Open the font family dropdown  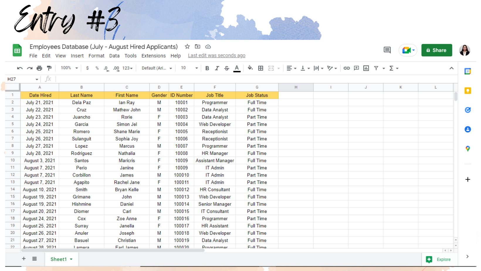[x=157, y=68]
